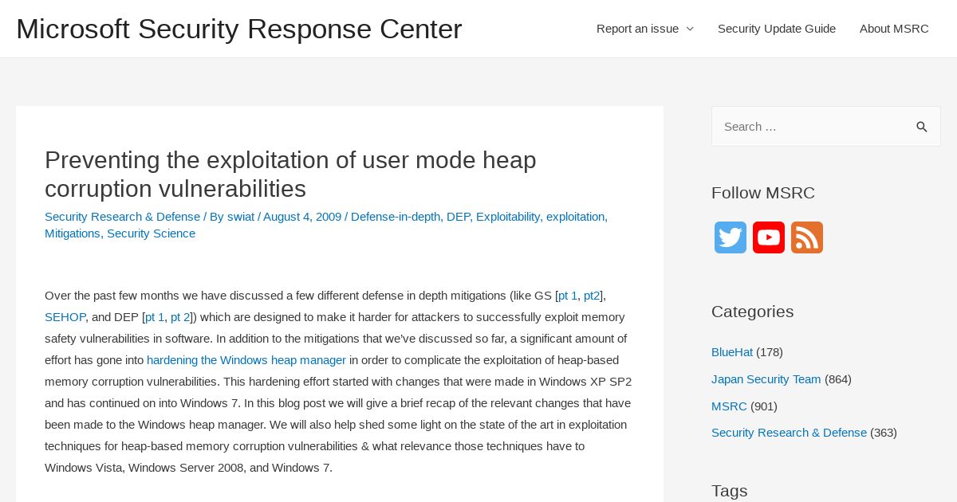Open lowercase exploitation tag link
This screenshot has height=502, width=957.
pyautogui.click(x=575, y=217)
